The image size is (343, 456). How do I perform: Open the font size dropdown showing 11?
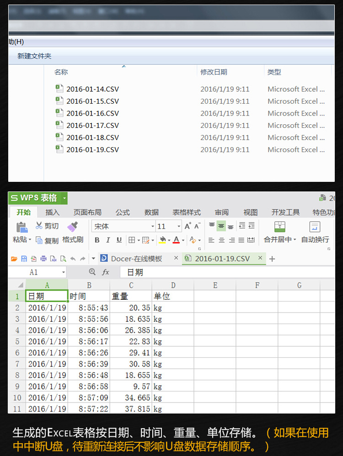click(179, 227)
